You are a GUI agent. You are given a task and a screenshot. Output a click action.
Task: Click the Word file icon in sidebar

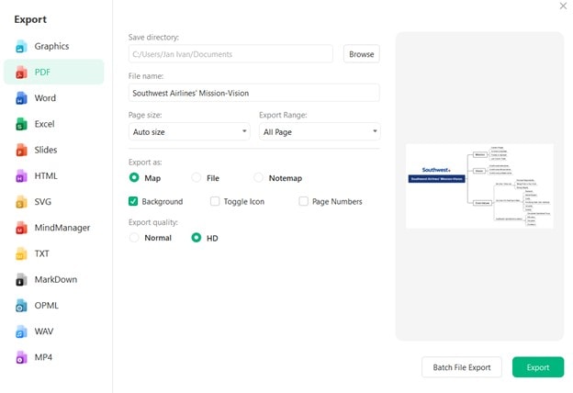coord(21,98)
